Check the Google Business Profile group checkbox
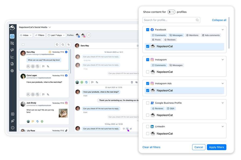This screenshot has width=241, height=160. pos(148,103)
